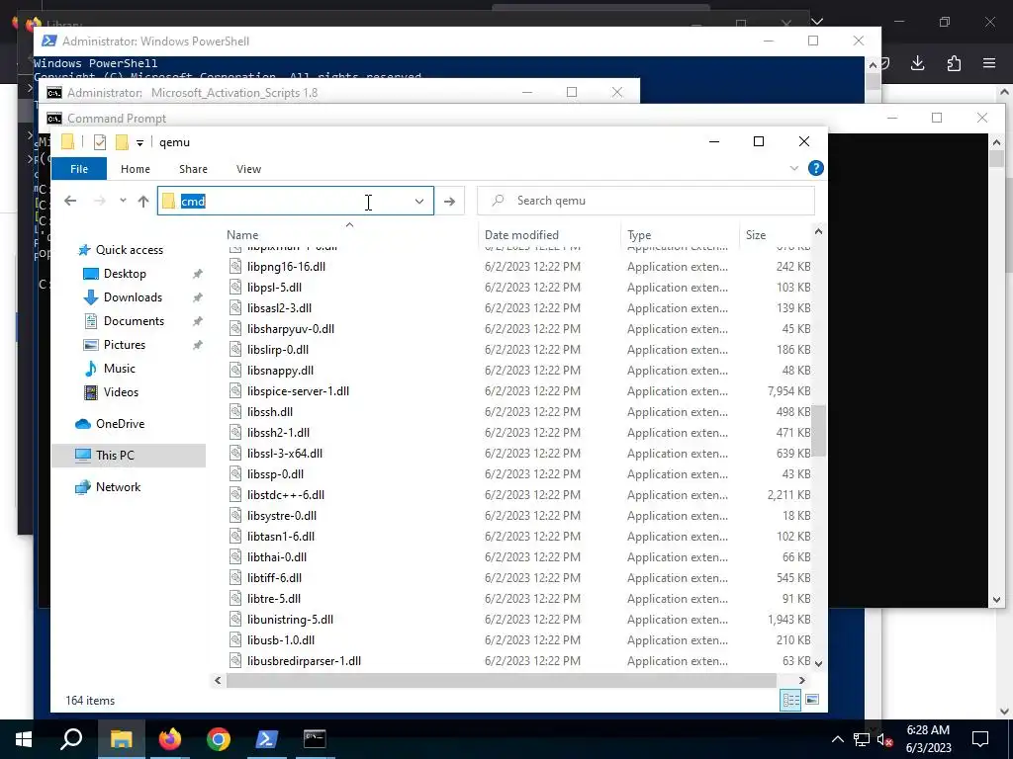1013x759 pixels.
Task: Select file libunistring-5.dll
Action: (290, 620)
